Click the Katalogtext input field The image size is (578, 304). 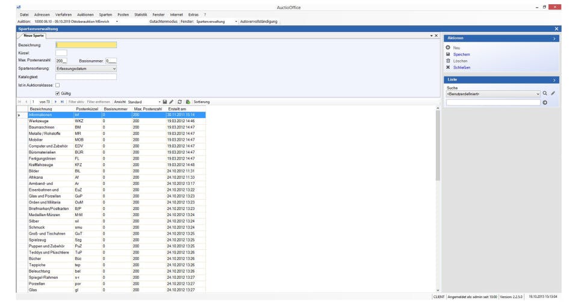point(86,76)
